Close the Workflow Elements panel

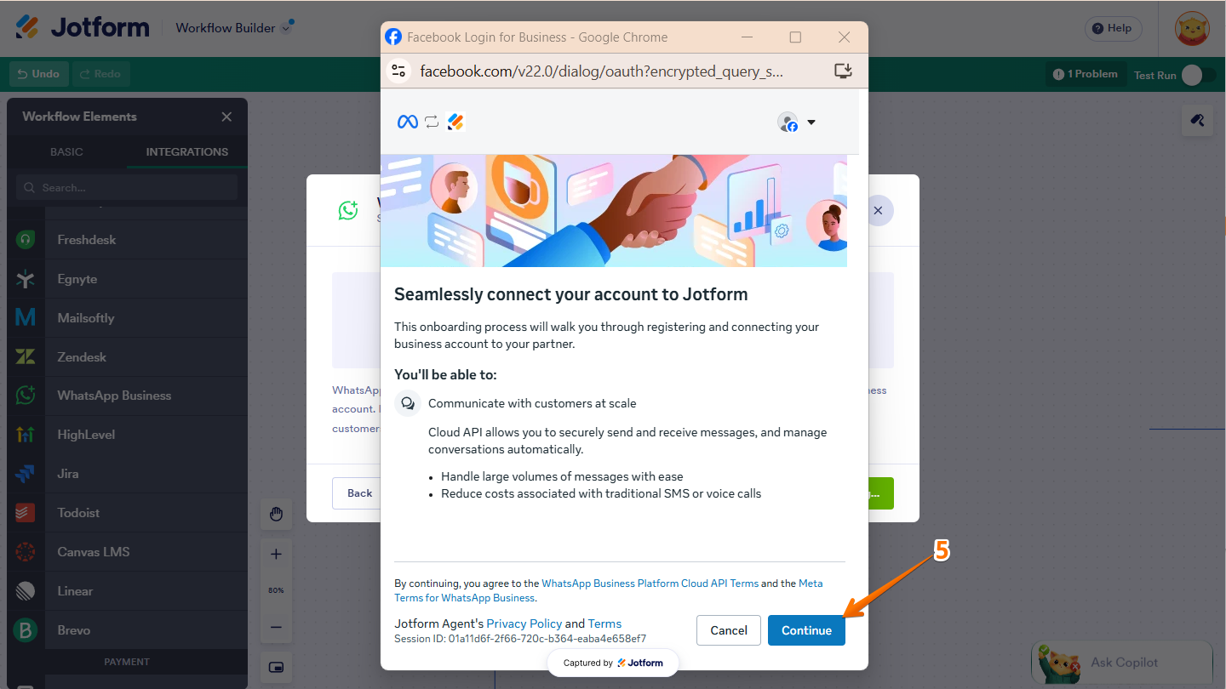click(226, 117)
